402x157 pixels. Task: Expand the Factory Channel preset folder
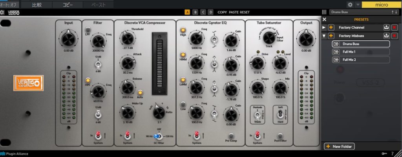point(324,28)
